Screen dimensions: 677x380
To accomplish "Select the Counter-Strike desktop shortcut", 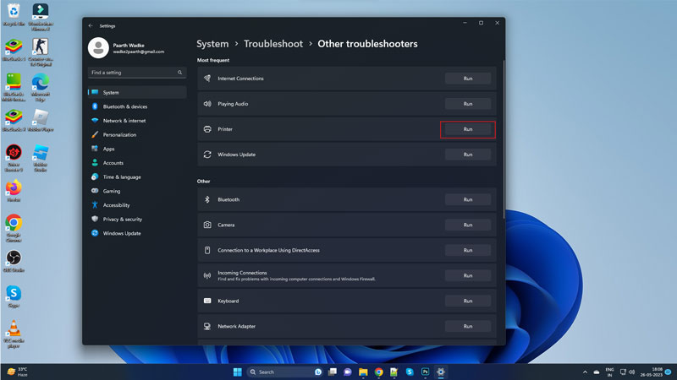I will 41,52.
